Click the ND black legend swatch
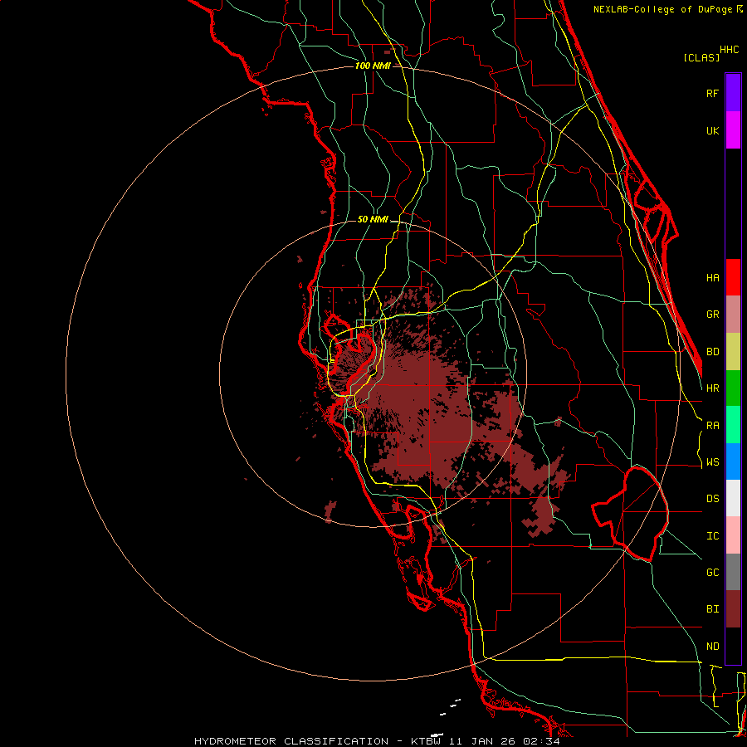This screenshot has height=747, width=747. point(733,646)
